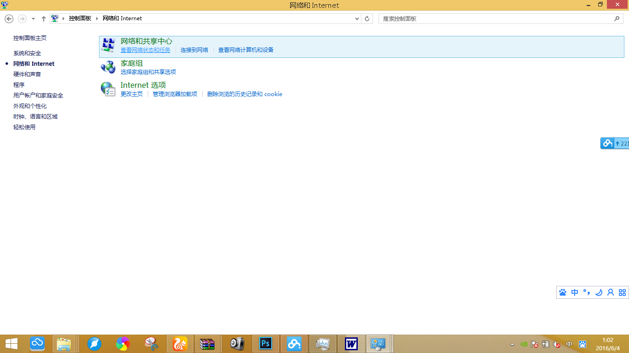Click the 删除浏览的历史记录和 cookie link
629x353 pixels.
point(245,94)
